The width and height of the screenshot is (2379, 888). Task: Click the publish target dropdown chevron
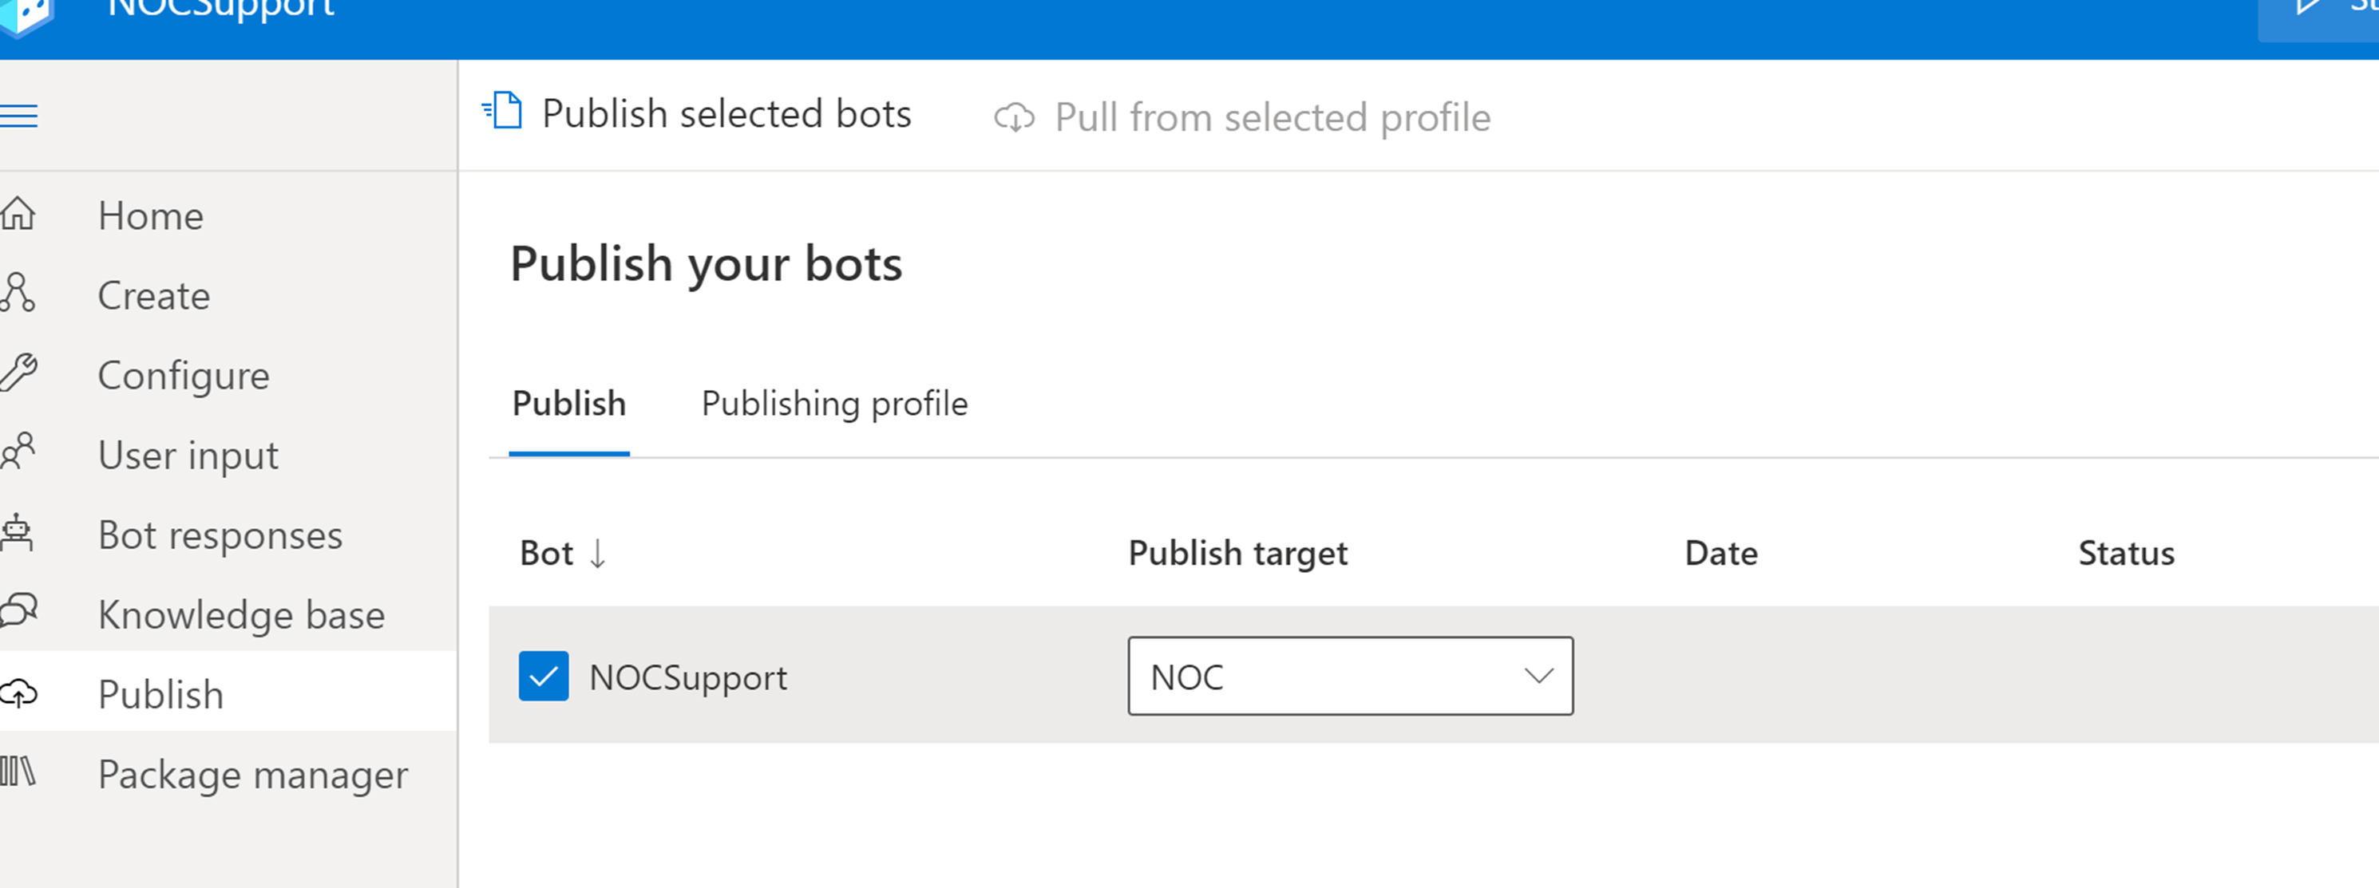pyautogui.click(x=1538, y=677)
